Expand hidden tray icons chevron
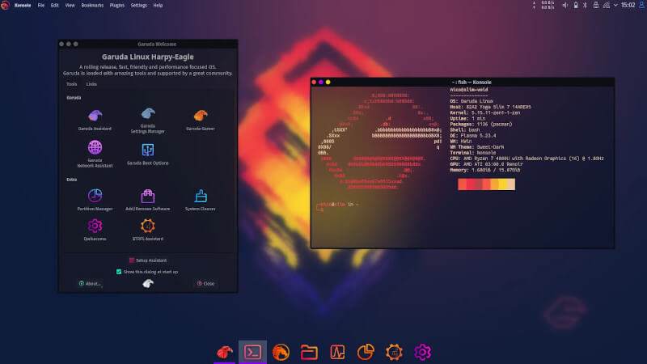Image resolution: width=647 pixels, height=364 pixels. pyautogui.click(x=615, y=6)
